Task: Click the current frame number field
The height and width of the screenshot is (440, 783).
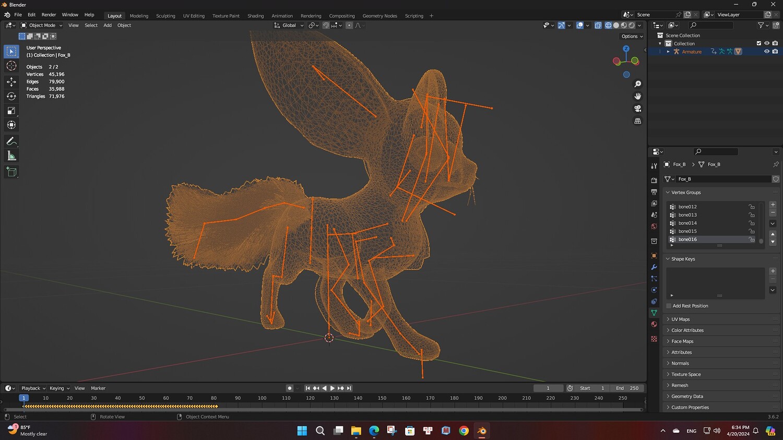Action: click(x=548, y=388)
